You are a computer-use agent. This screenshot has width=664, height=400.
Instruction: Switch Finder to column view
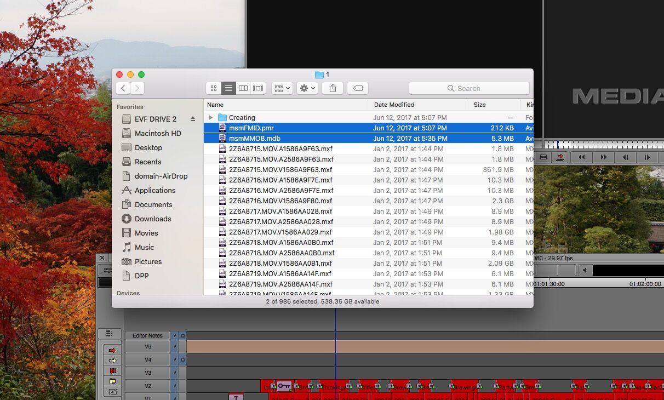243,88
